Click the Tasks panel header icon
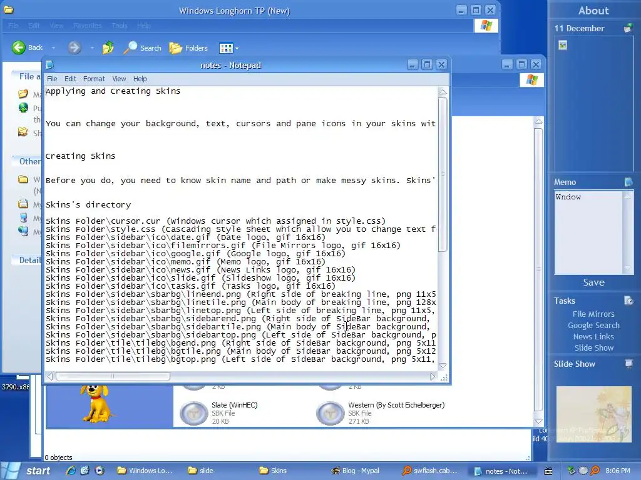The height and width of the screenshot is (480, 641). 628,301
